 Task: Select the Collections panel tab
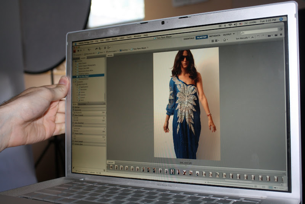[x=82, y=104]
